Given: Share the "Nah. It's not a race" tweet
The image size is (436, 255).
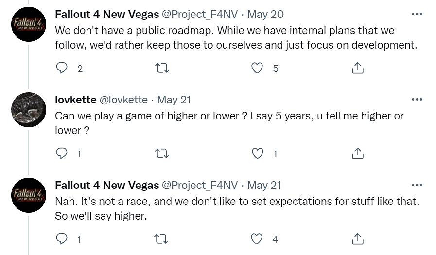Looking at the screenshot, I should (357, 239).
